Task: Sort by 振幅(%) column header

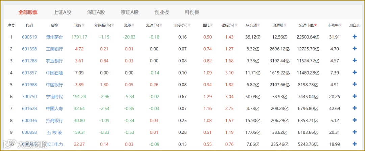Action: pyautogui.click(x=229, y=25)
